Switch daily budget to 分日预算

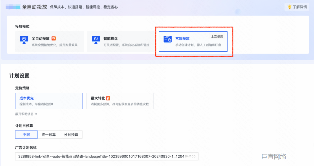[x=71, y=134]
